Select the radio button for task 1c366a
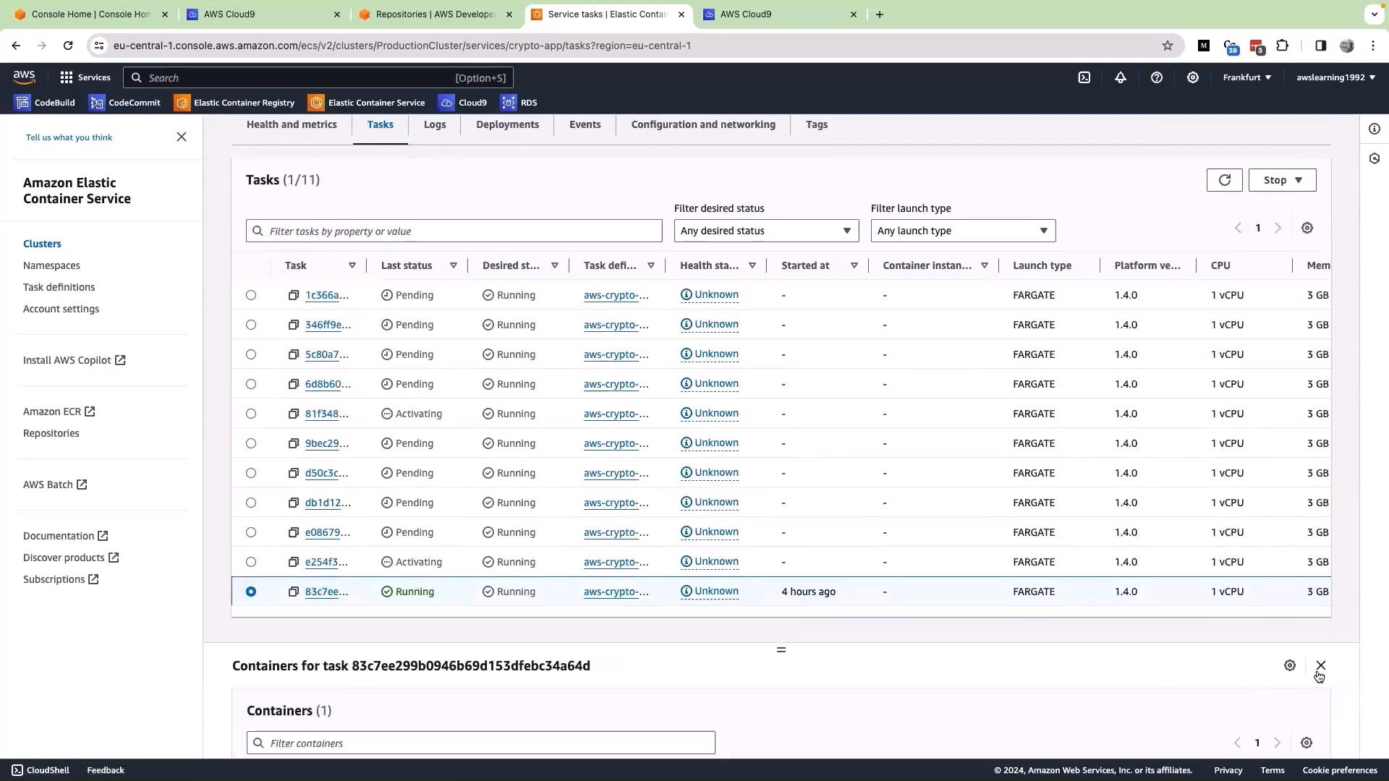Image resolution: width=1389 pixels, height=781 pixels. [x=251, y=295]
